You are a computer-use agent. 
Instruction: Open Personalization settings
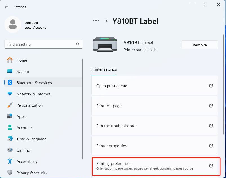point(43,105)
